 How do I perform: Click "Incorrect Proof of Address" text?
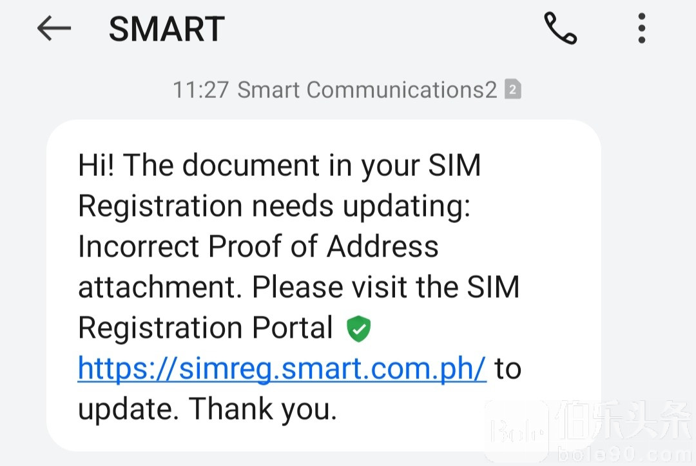tap(258, 247)
